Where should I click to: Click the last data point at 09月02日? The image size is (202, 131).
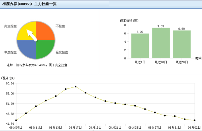(x=195, y=120)
